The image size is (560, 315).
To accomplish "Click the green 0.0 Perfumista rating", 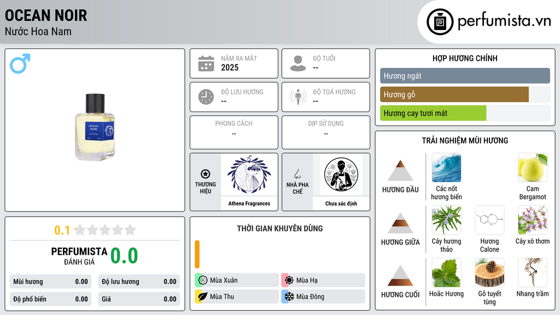I will [x=124, y=256].
